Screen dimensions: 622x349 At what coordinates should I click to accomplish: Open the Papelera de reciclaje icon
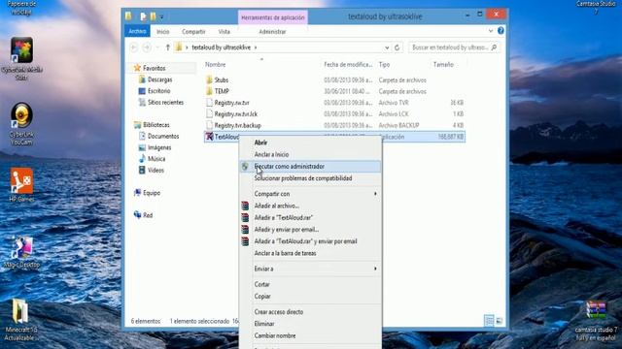21,8
